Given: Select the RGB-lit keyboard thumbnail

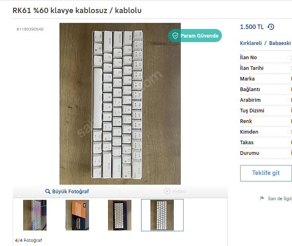Looking at the screenshot, I should point(35,215).
